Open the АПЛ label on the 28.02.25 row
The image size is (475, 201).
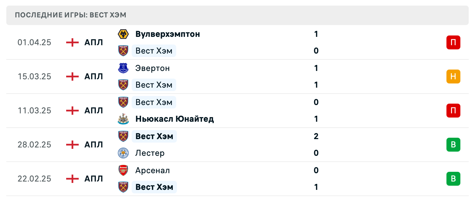93,144
